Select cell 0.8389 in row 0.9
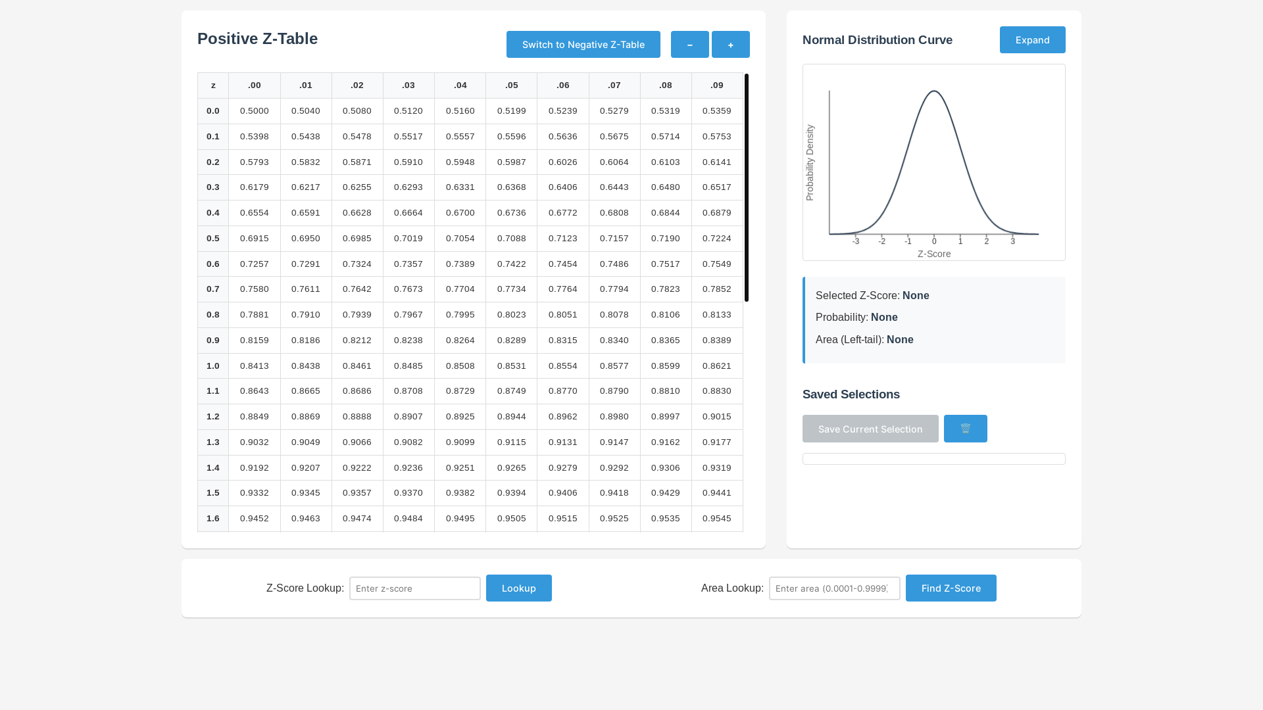Viewport: 1263px width, 710px height. pos(717,341)
